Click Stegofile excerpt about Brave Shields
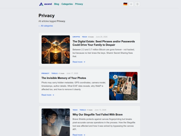The width and height of the screenshot is (181, 136). click(x=104, y=124)
